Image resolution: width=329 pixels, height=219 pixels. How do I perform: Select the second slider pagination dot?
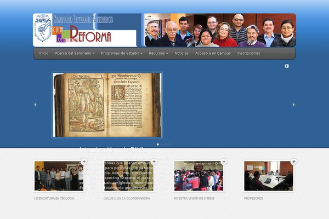point(162,145)
